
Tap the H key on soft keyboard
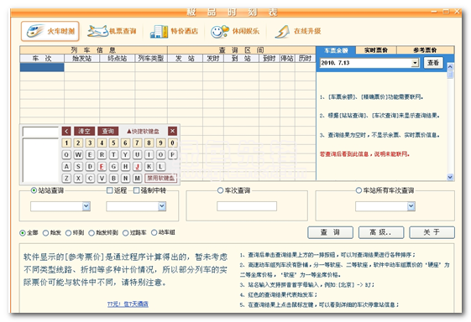click(126, 166)
